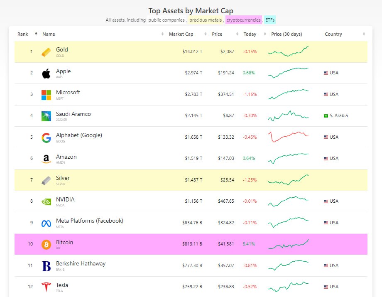Open the Saudi Aramco asset link
Screen dimensions: 382x297
(x=73, y=114)
